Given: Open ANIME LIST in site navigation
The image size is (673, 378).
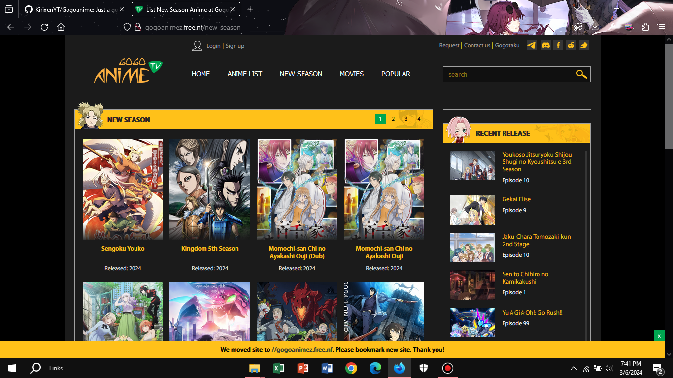Looking at the screenshot, I should pos(245,74).
